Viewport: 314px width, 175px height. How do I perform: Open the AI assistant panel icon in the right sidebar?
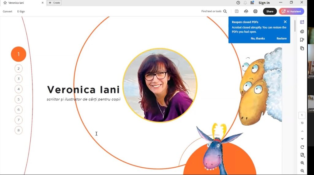click(x=302, y=22)
